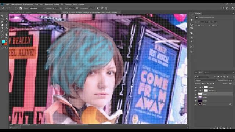Viewport: 235px width, 132px height.
Task: Open the layer blend mode dropdown
Action: [205, 80]
